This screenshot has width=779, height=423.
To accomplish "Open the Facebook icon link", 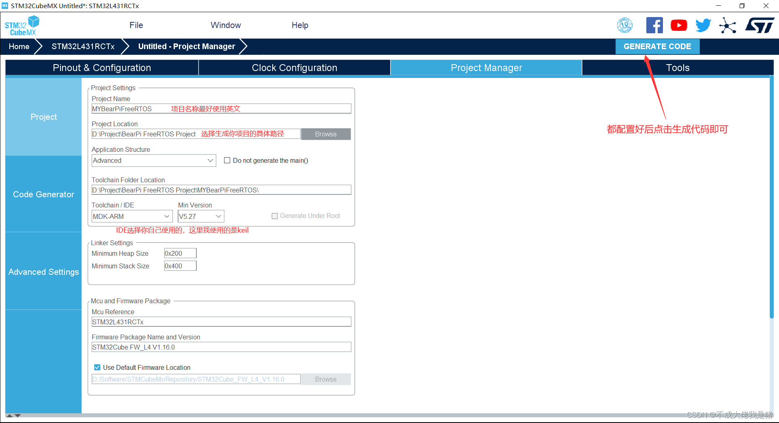I will 654,26.
